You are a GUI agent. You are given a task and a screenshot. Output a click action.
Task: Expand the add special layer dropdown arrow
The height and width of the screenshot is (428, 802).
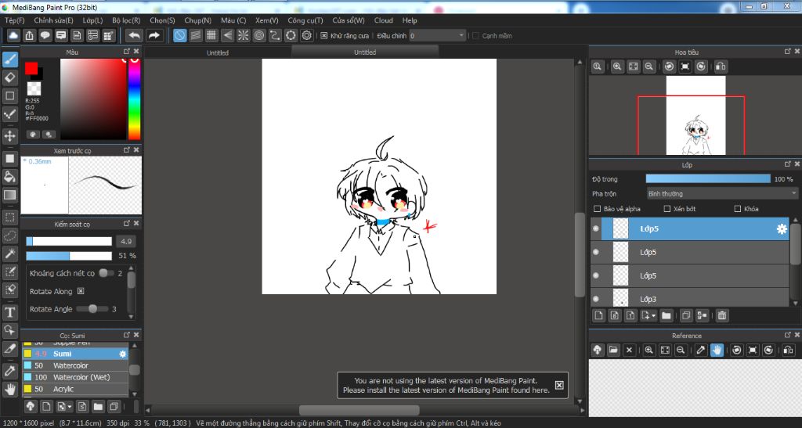pyautogui.click(x=654, y=315)
